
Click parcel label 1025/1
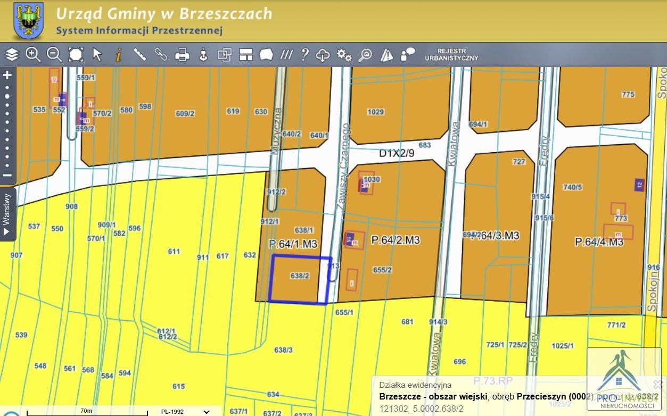[563, 346]
